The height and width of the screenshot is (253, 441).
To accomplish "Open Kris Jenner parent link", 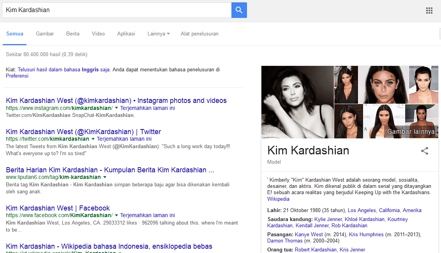I will coord(353,249).
